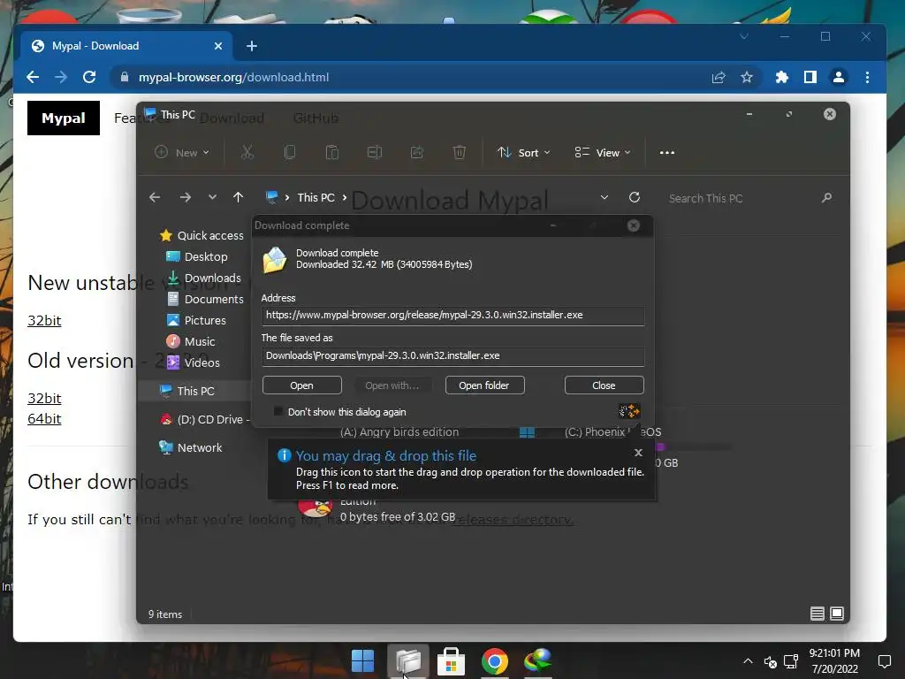This screenshot has height=679, width=905.
Task: Check Don't show this dialog again
Action: click(x=278, y=412)
